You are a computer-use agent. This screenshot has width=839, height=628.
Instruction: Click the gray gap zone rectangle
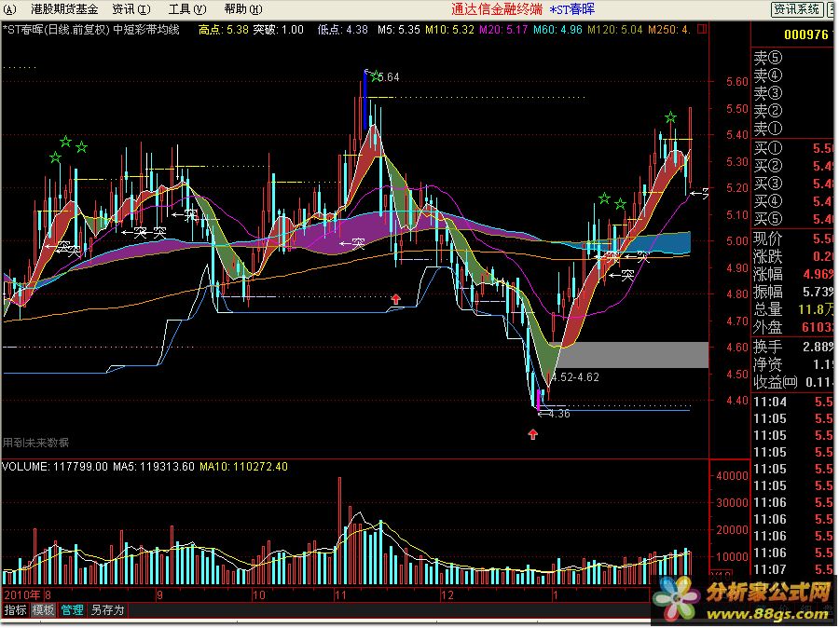point(634,355)
